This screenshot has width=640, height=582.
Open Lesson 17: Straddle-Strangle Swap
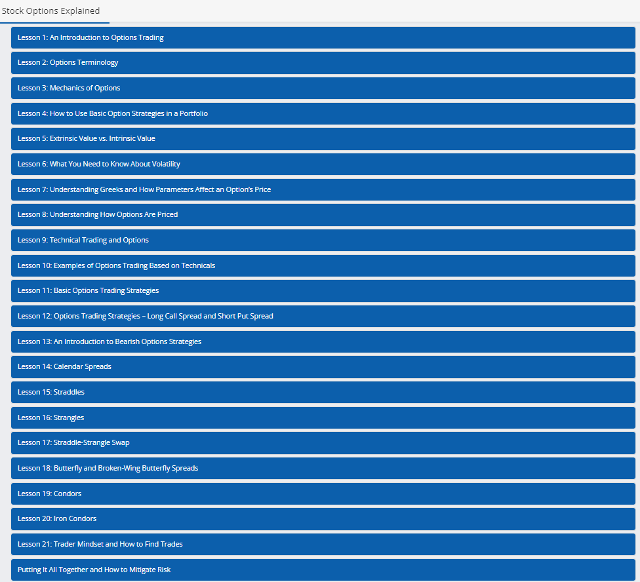tap(323, 443)
